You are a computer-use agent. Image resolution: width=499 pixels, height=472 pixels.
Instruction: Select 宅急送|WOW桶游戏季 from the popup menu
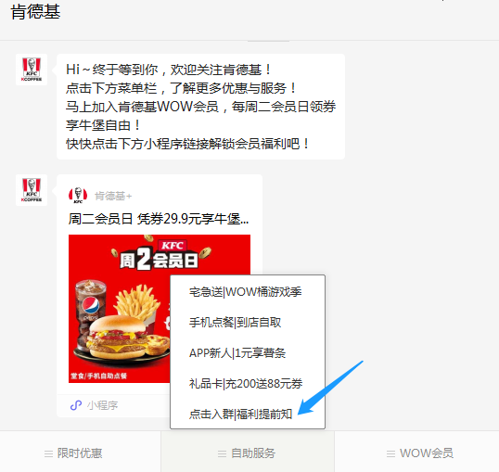pos(248,292)
